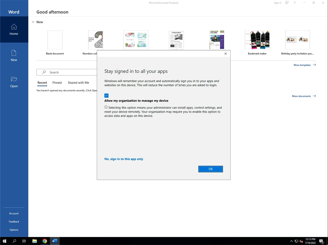328x245 pixels.
Task: Uncheck Allow my organization to manage my device
Action: [x=106, y=96]
